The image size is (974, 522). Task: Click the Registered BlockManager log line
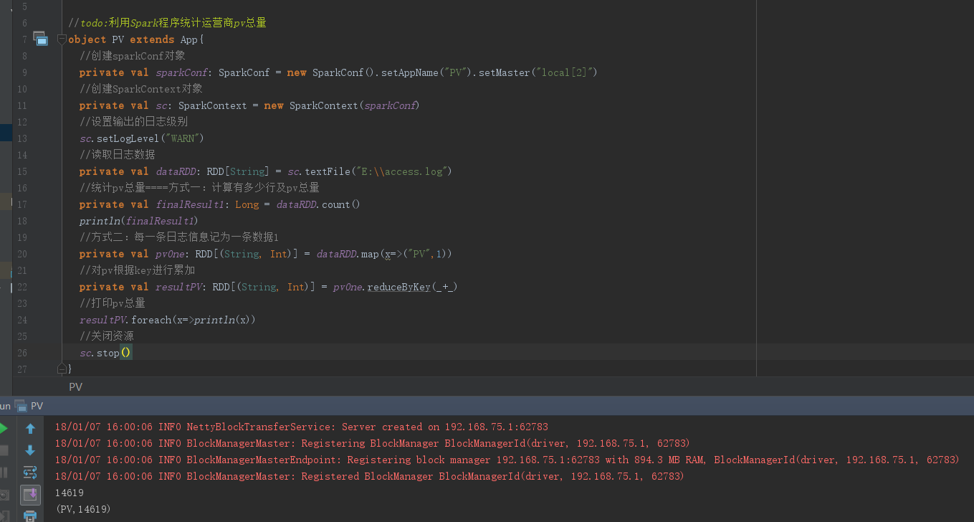pyautogui.click(x=369, y=476)
